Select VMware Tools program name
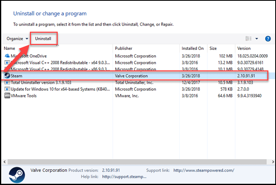276x185 pixels. click(24, 96)
